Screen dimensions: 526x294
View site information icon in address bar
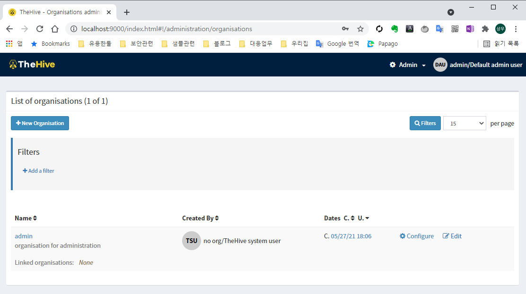[x=73, y=29]
